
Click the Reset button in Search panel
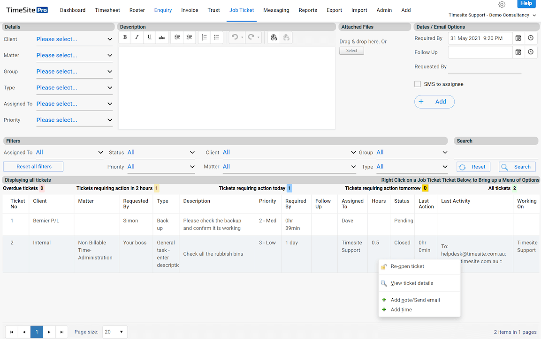(473, 167)
